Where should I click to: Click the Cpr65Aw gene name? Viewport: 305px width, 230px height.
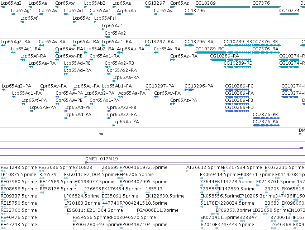click(65, 3)
